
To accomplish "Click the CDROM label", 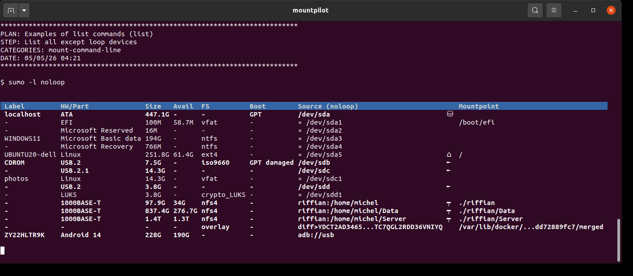I will pyautogui.click(x=14, y=163).
